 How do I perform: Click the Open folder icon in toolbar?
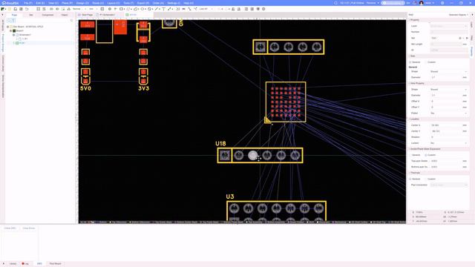10,9
